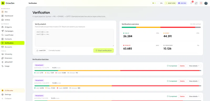Click the Verification batches heading
This screenshot has width=210, height=101.
click(x=40, y=59)
